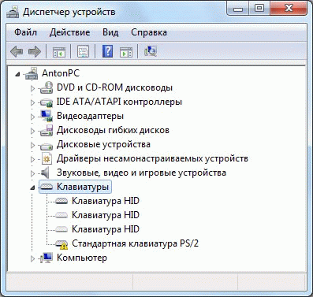The width and height of the screenshot is (313, 297).
Task: Expand Драйверы несамонастраиваемых устройств
Action: (32, 159)
